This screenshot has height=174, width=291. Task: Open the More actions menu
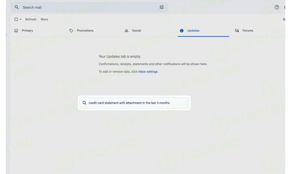(44, 19)
